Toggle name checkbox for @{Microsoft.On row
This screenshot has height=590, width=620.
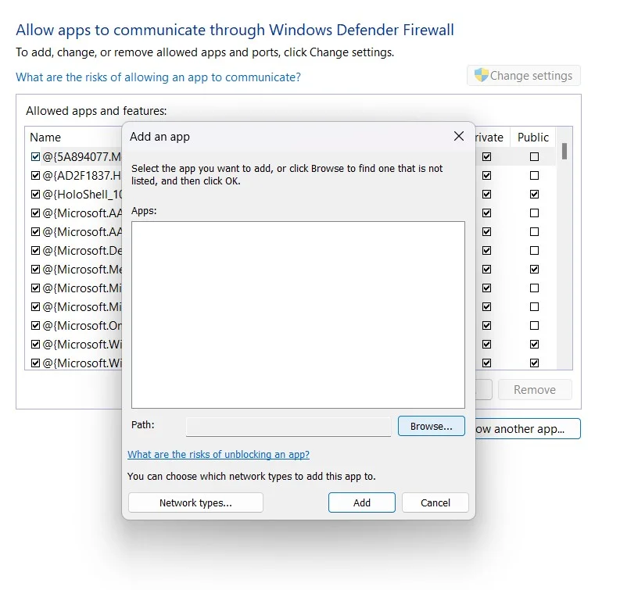[x=36, y=326]
